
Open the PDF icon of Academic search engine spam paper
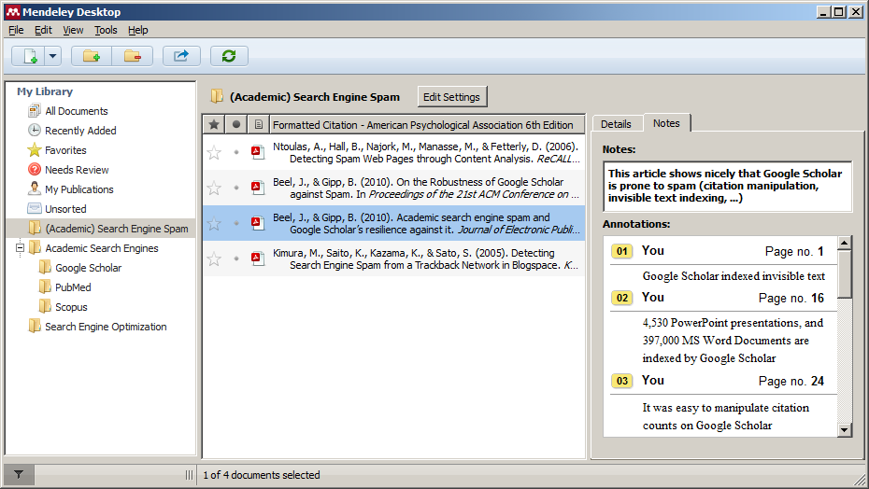coord(258,223)
